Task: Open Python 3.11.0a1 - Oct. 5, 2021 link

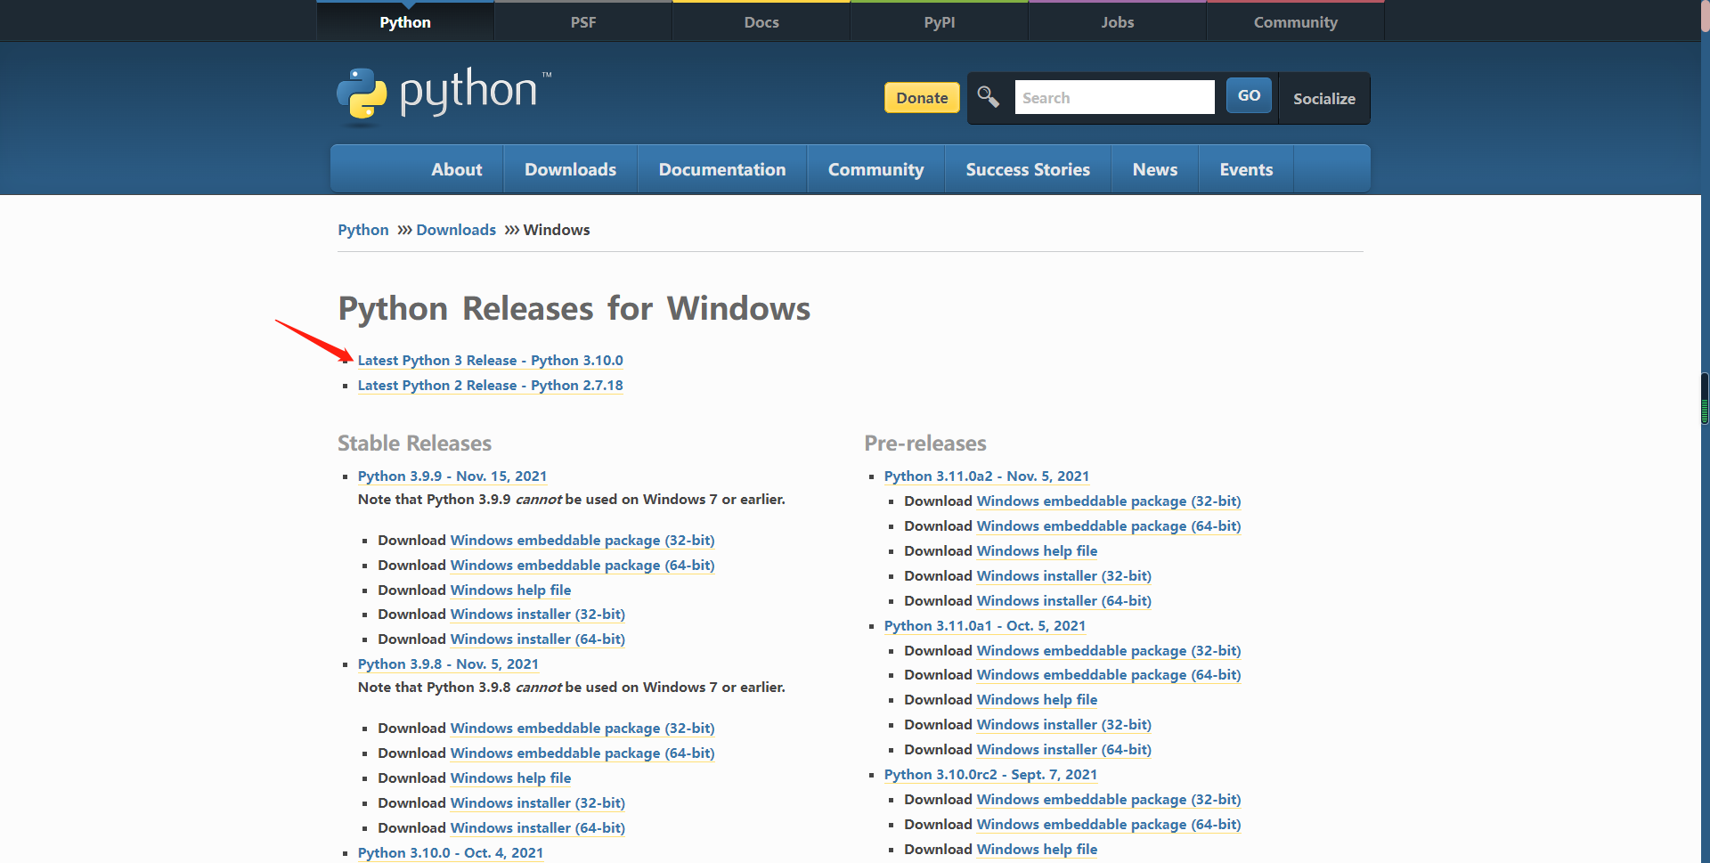Action: pyautogui.click(x=985, y=626)
